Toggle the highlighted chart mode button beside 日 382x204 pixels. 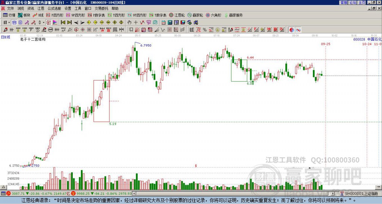click(15, 23)
